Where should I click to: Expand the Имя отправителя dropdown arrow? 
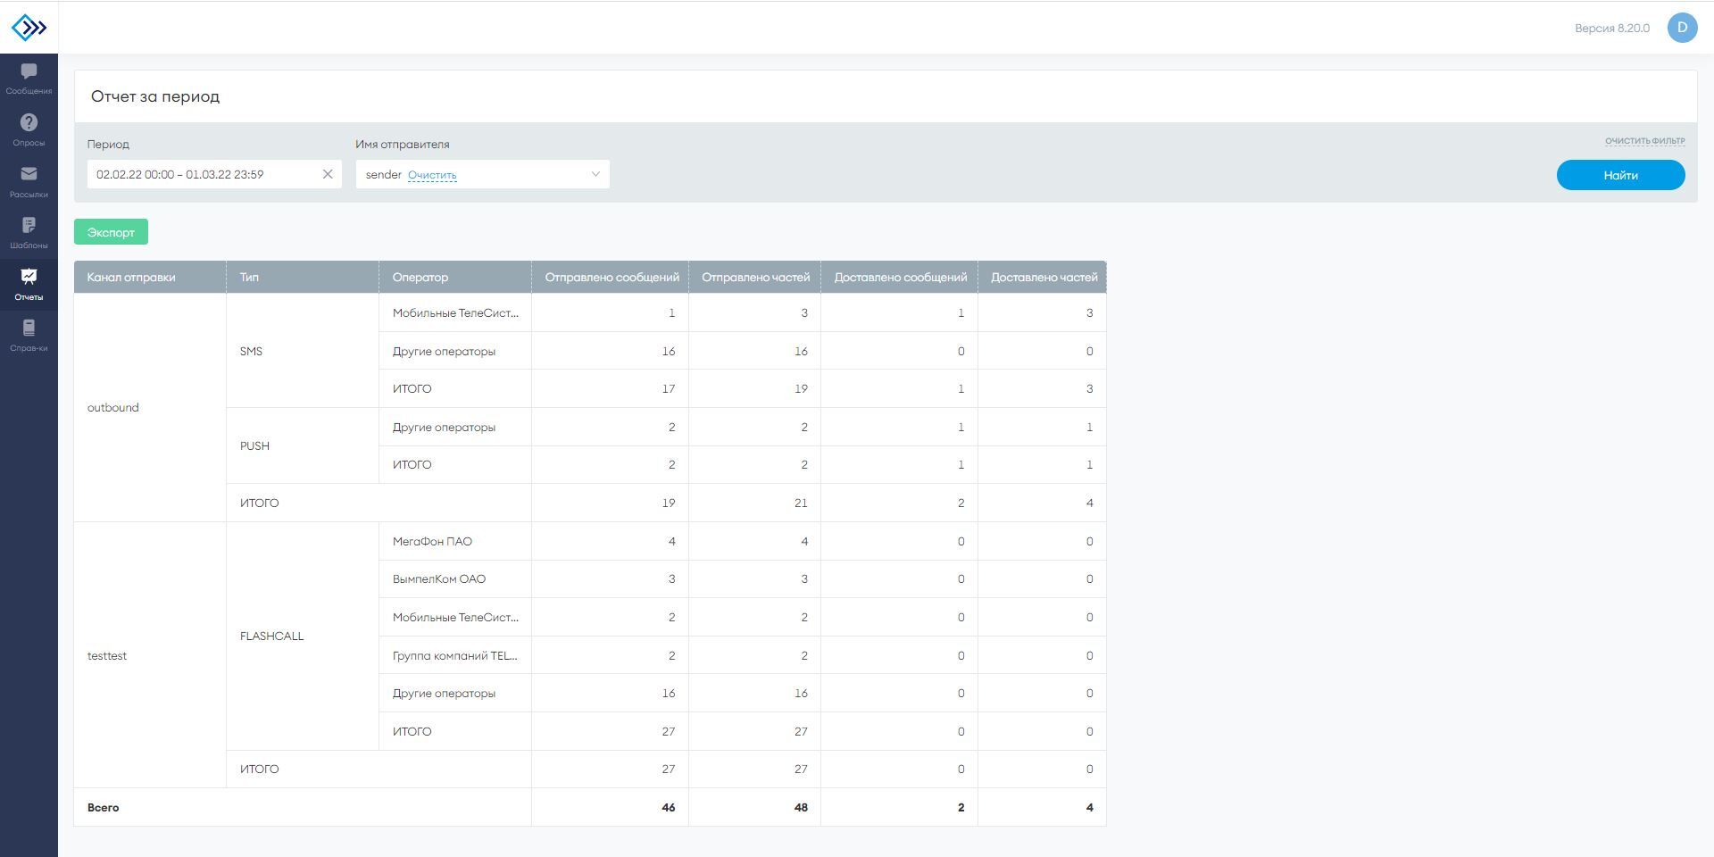[595, 174]
